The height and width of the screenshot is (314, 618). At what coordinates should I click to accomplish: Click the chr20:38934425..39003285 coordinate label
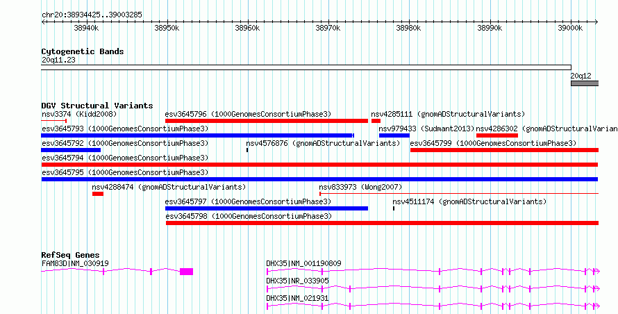(92, 15)
